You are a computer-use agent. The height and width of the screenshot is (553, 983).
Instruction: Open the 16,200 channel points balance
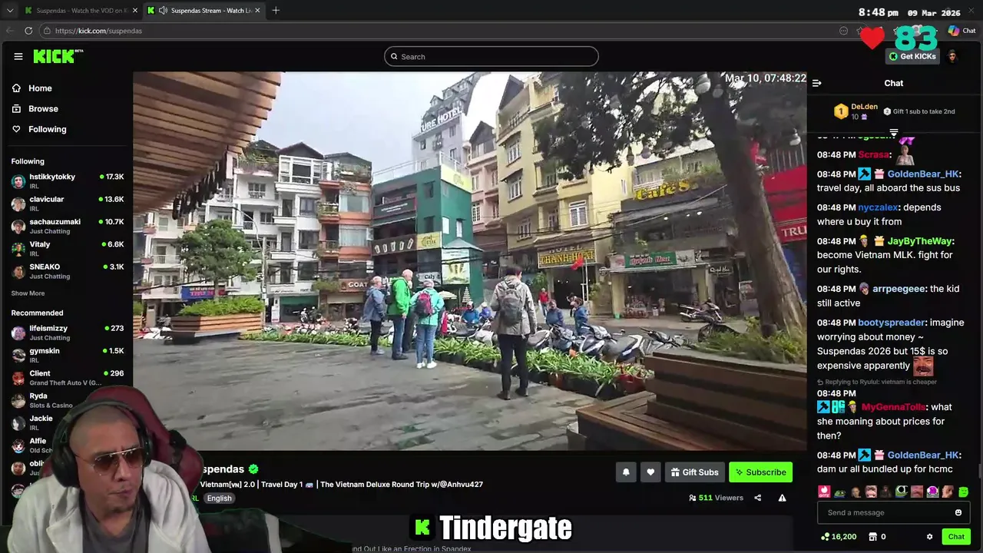(x=839, y=537)
